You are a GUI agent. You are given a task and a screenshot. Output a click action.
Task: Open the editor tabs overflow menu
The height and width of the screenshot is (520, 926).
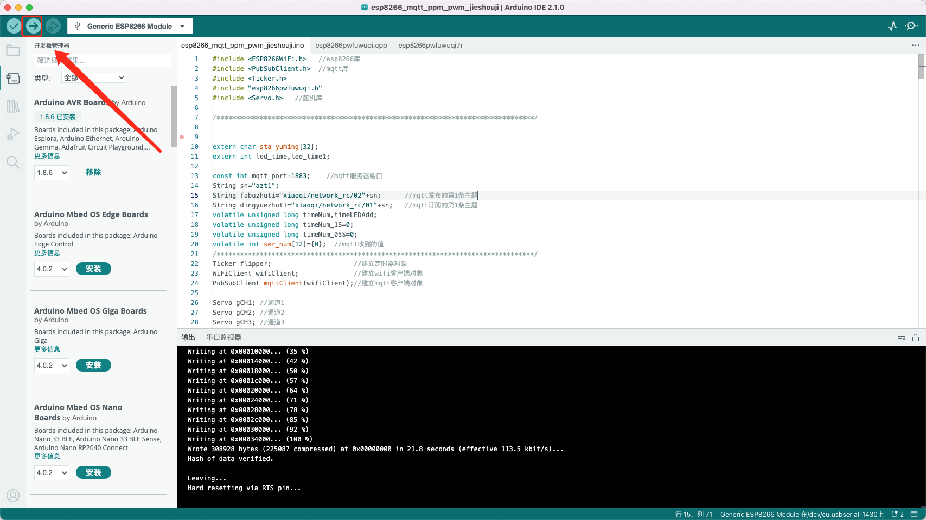(x=916, y=45)
